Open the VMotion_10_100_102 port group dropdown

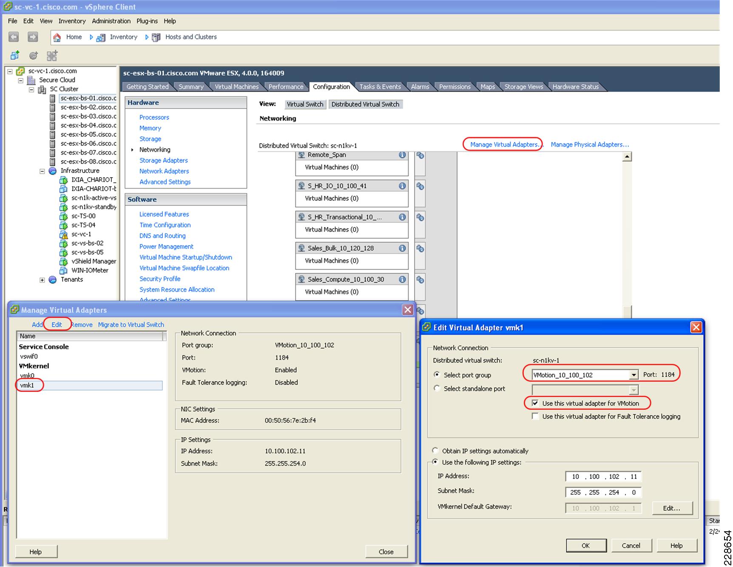click(634, 375)
